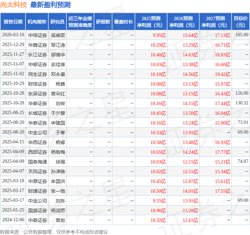The image size is (250, 235).
Task: Select the 覆盖时长 column header
Action: (x=123, y=22)
